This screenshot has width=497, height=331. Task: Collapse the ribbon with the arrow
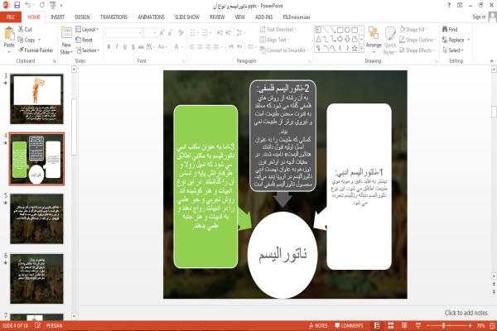pos(491,60)
